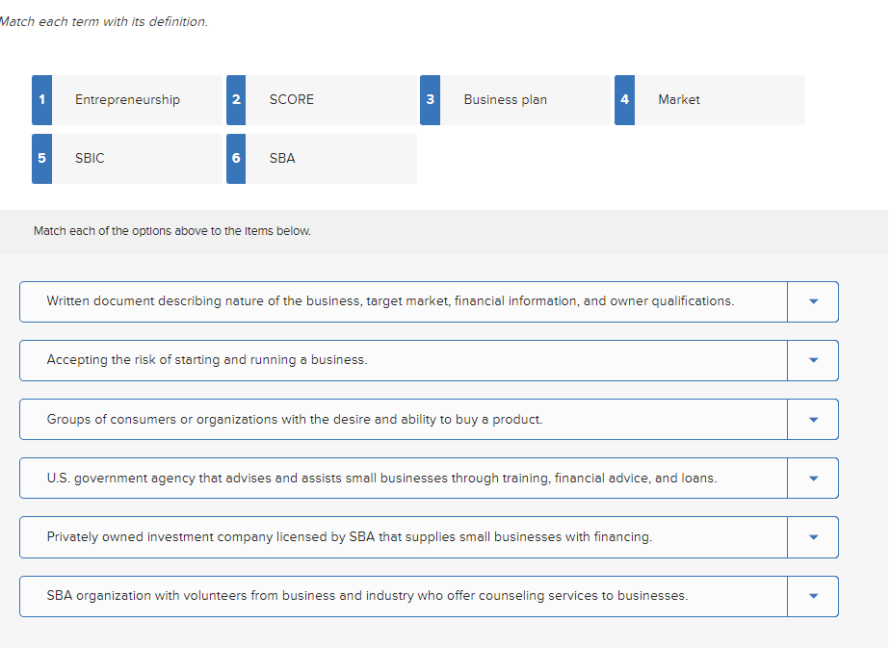Select the Business plan option card

[x=515, y=100]
